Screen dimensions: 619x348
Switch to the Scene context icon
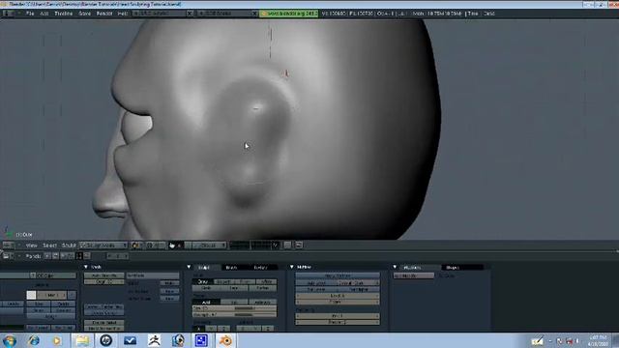point(87,256)
